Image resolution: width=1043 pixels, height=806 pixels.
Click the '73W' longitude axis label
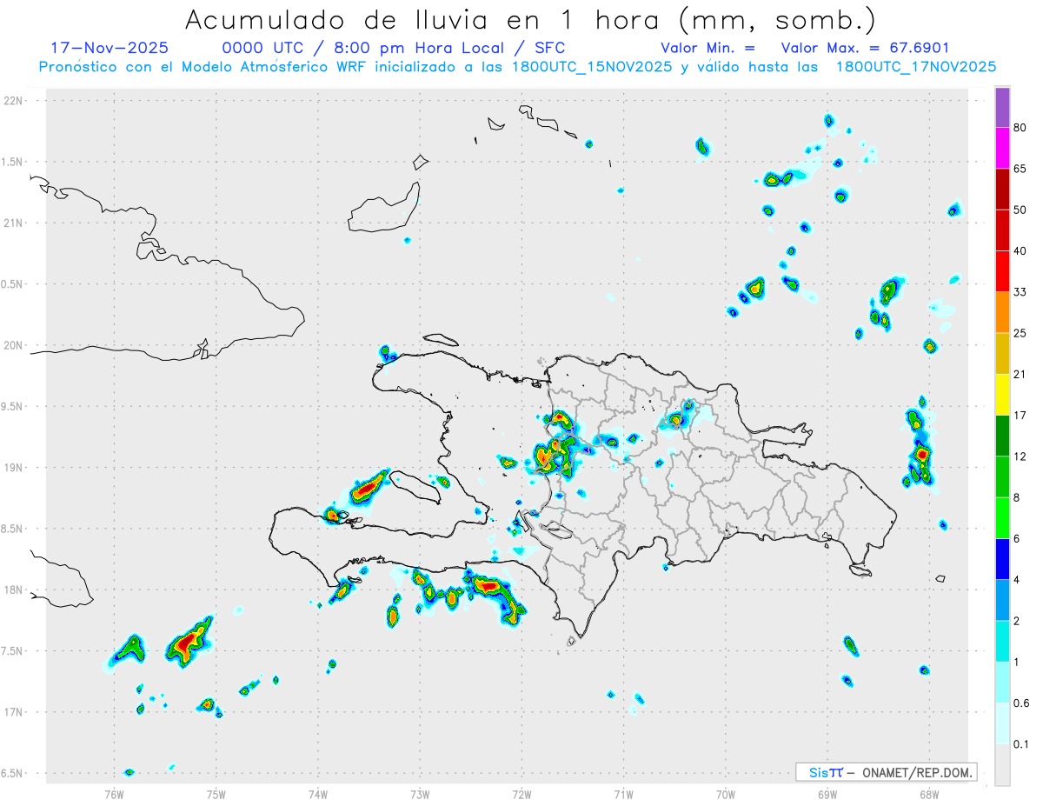point(420,794)
